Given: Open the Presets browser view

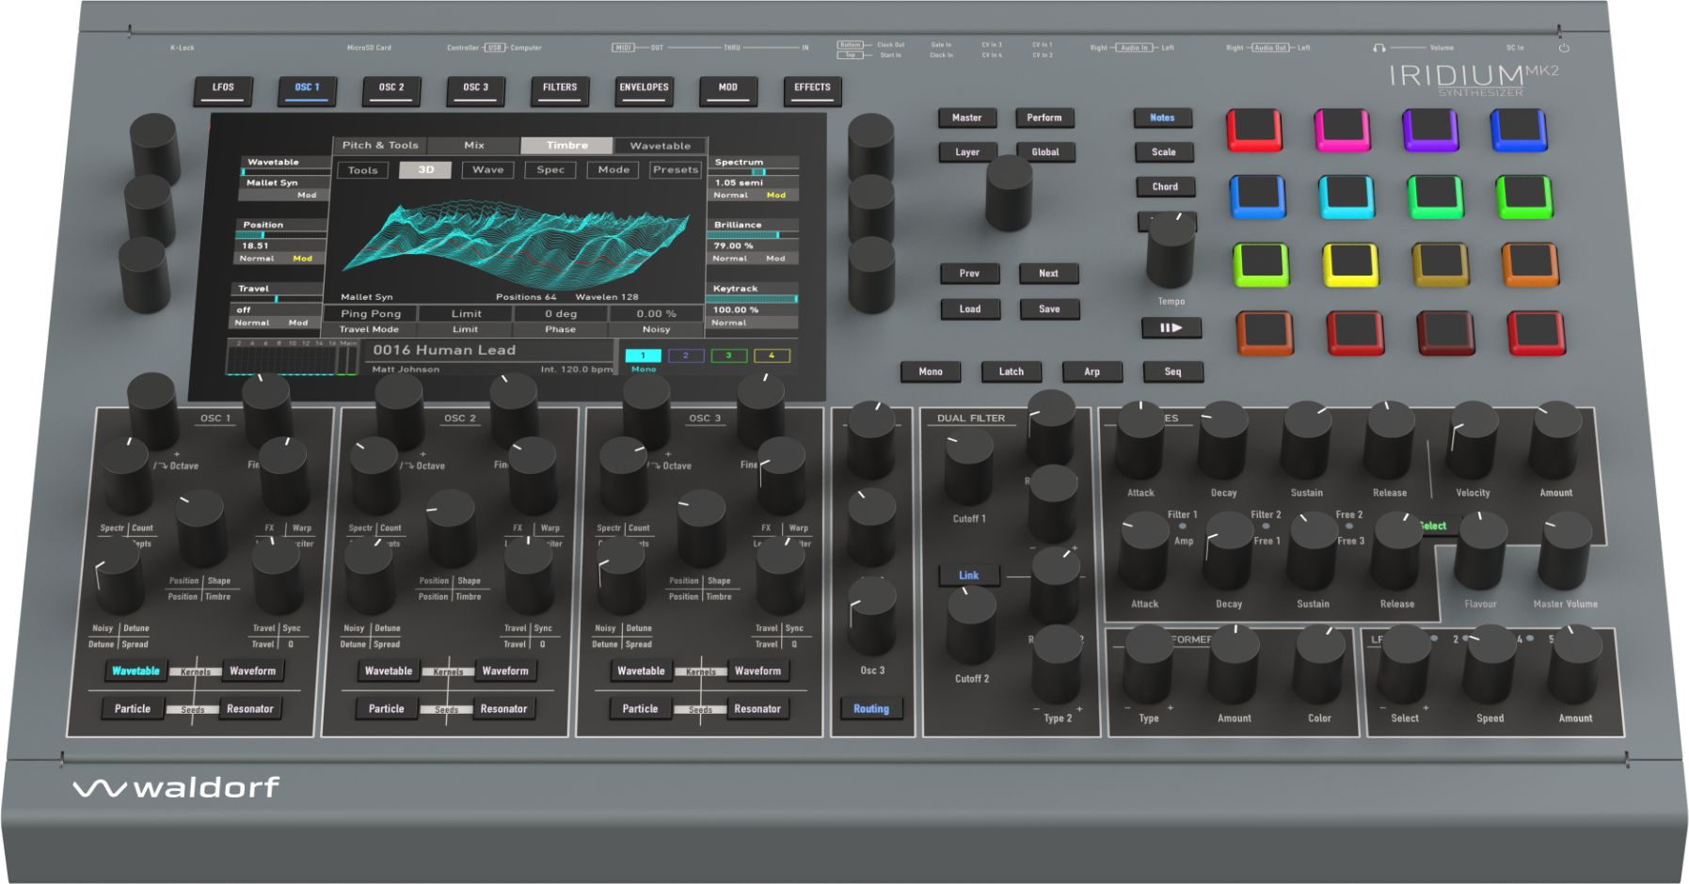Looking at the screenshot, I should (676, 169).
